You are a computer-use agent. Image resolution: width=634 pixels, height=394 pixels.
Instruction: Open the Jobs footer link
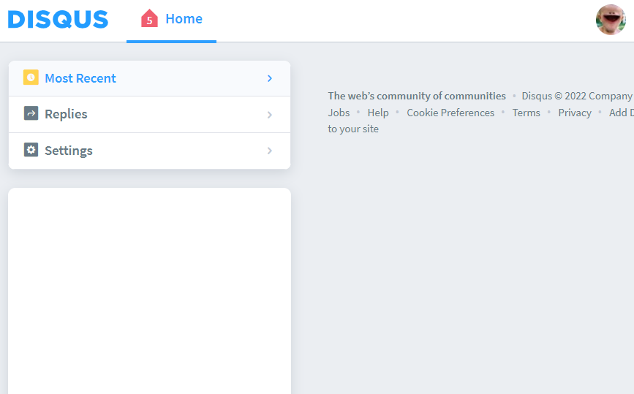coord(339,113)
